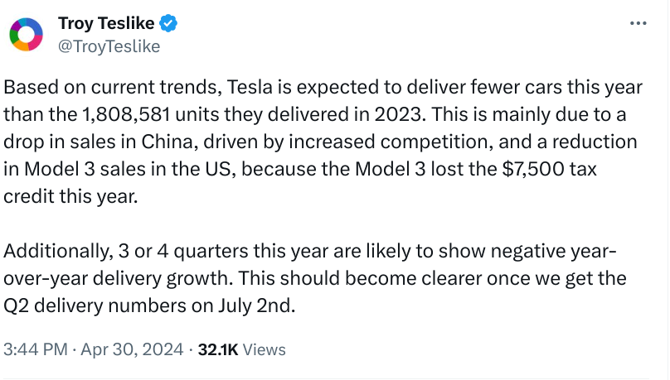
Task: Click the Q2 text in last line
Action: pos(17,305)
